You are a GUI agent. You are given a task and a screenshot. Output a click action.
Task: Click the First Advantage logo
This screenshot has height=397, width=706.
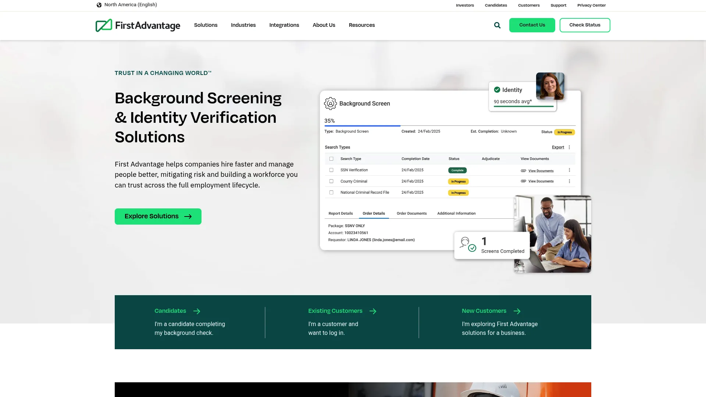138,25
